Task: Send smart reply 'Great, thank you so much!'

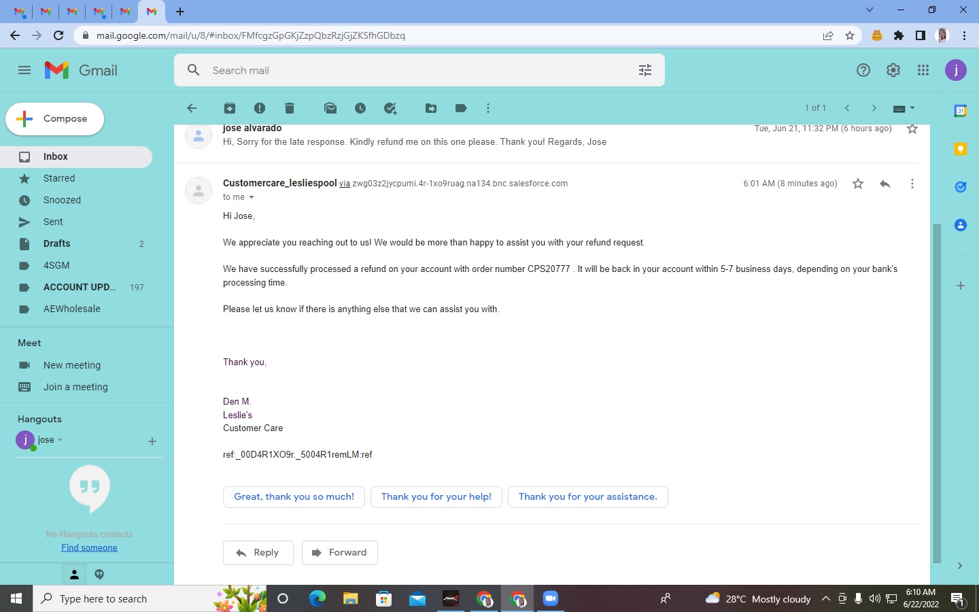Action: click(294, 497)
